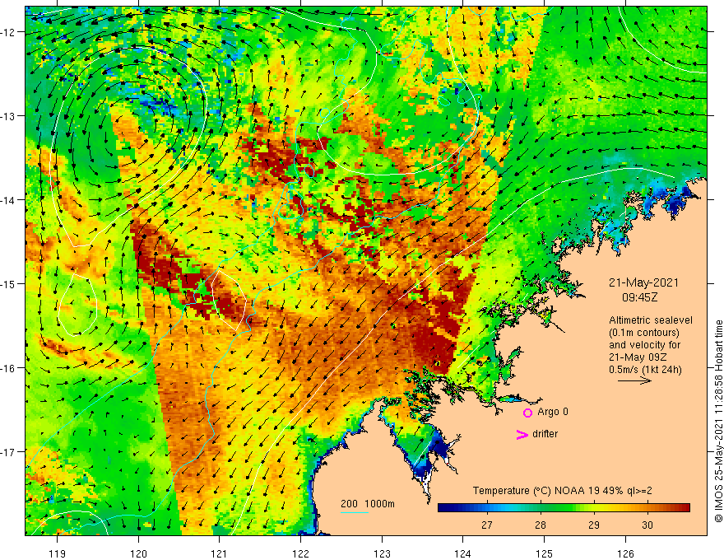
Task: Click the longitude axis label 121
Action: [x=220, y=553]
